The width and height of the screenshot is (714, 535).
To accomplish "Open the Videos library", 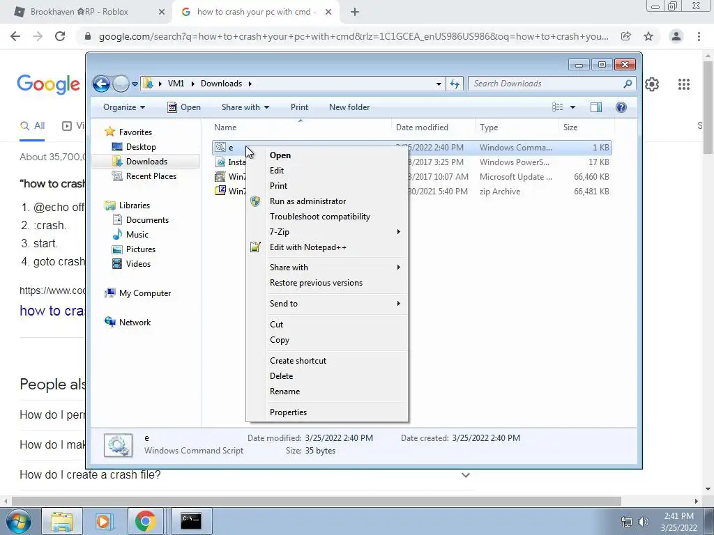I will 131,264.
